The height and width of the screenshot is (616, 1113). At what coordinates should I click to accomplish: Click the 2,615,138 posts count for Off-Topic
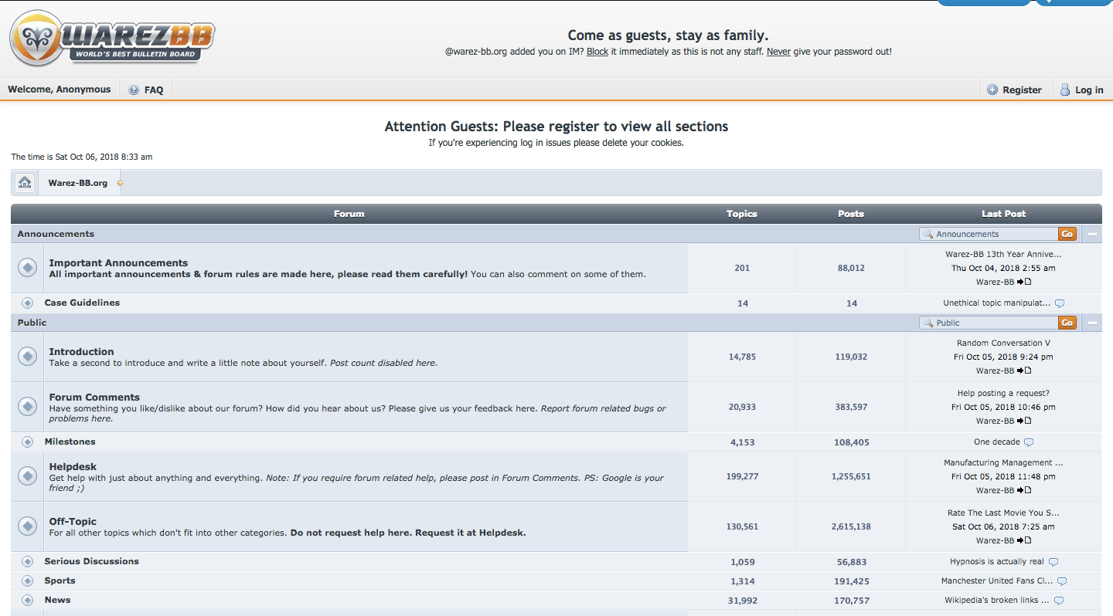click(851, 526)
